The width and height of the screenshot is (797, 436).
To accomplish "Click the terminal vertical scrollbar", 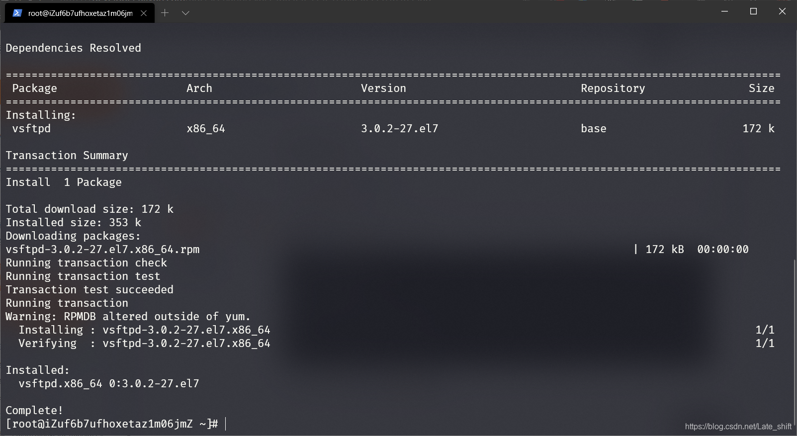I will coord(794,343).
